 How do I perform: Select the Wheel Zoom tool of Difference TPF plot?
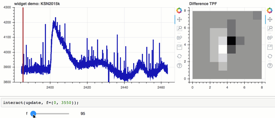point(270,38)
